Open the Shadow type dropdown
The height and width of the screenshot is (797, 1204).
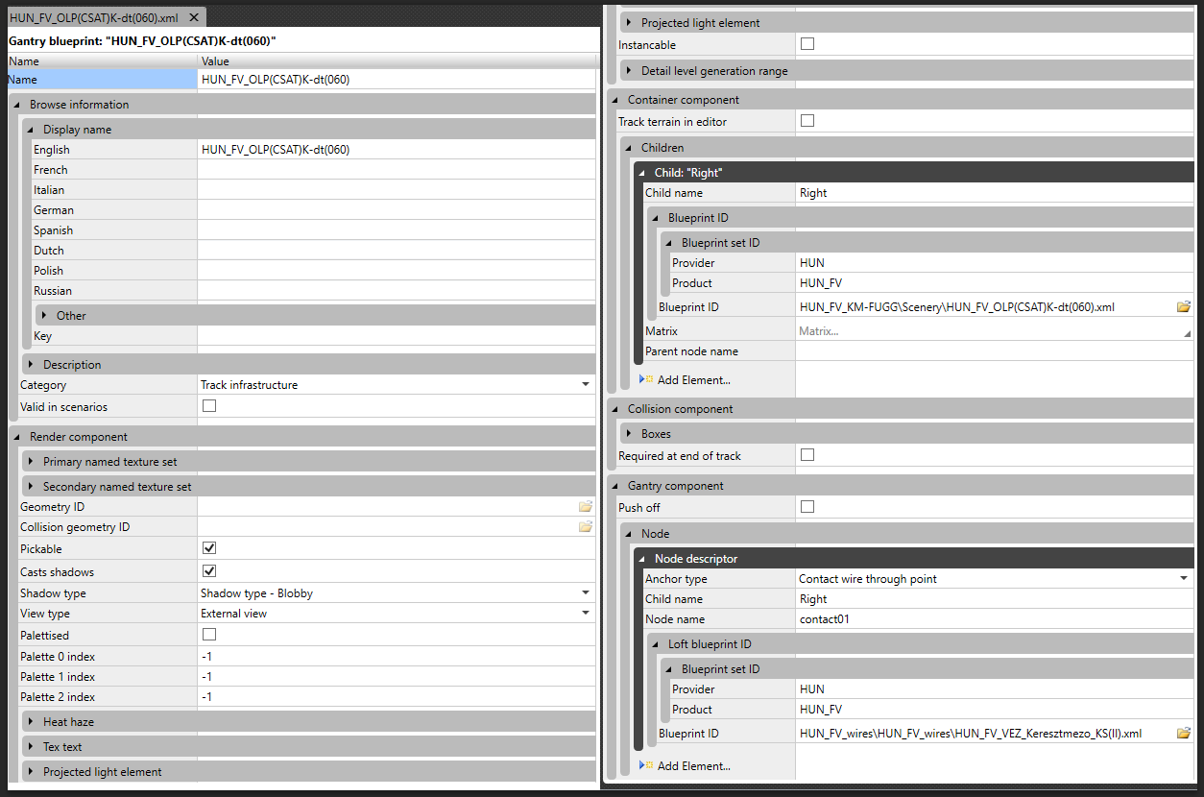tap(586, 593)
